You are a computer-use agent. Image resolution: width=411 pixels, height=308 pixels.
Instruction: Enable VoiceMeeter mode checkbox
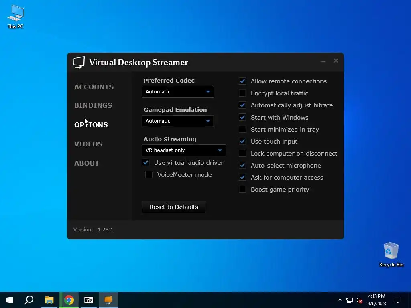pos(149,175)
